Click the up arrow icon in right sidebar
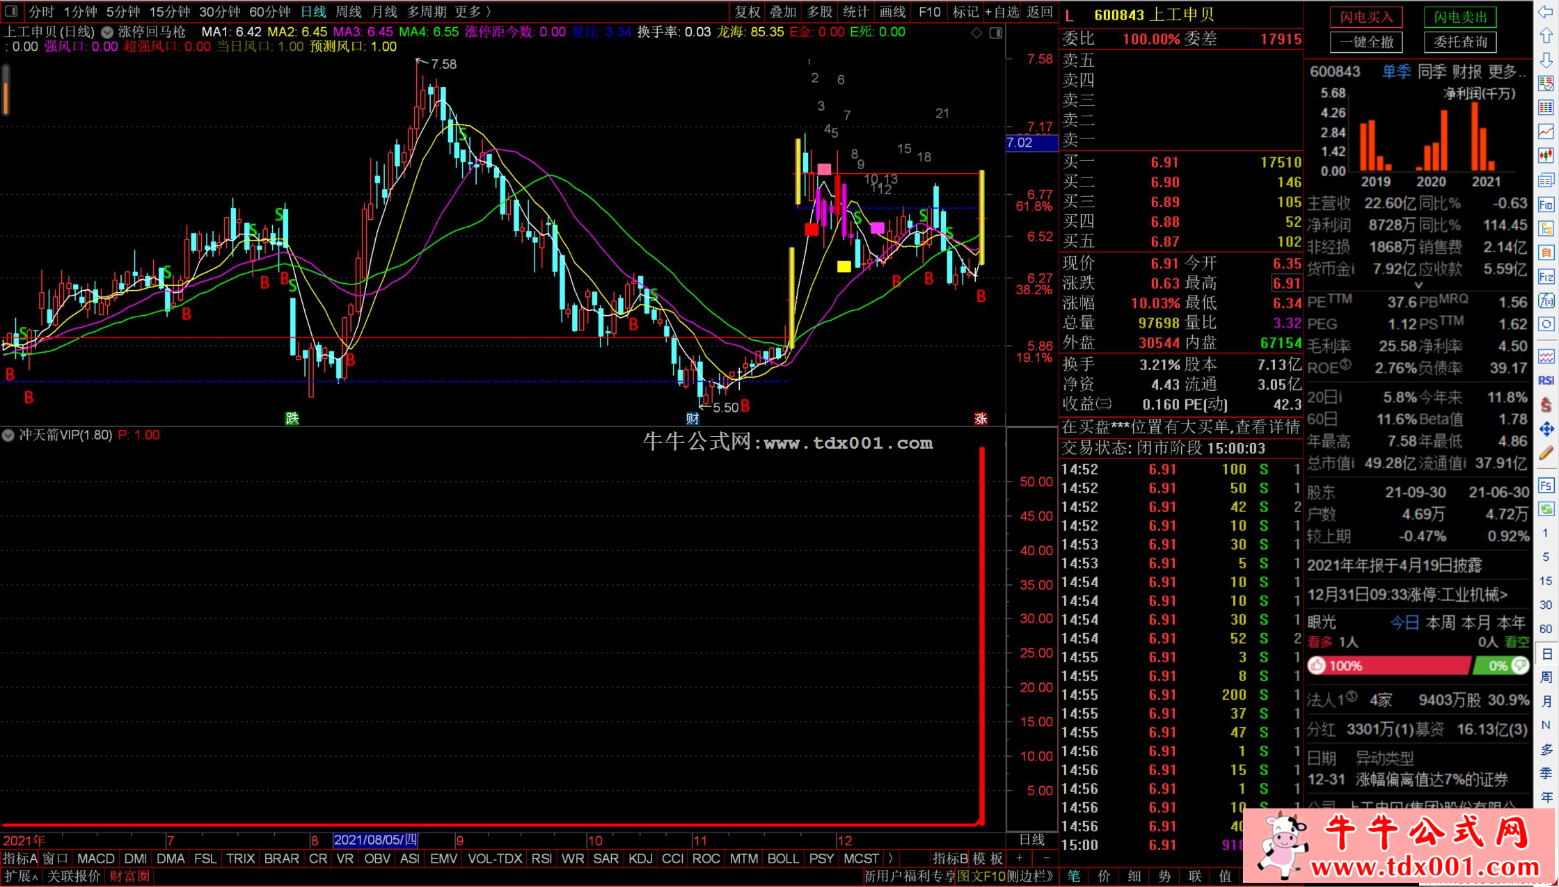The height and width of the screenshot is (887, 1559). pos(1546,35)
